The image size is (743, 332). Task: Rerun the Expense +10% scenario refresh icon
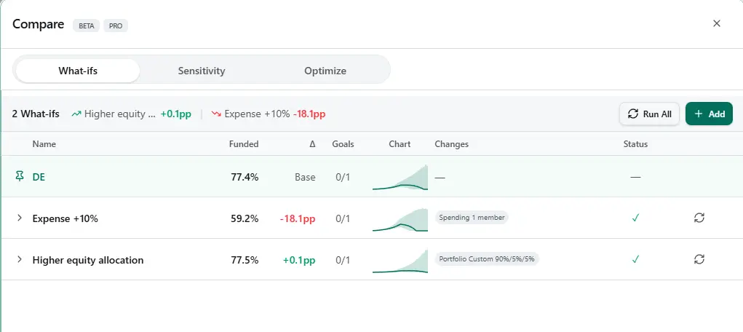tap(699, 218)
